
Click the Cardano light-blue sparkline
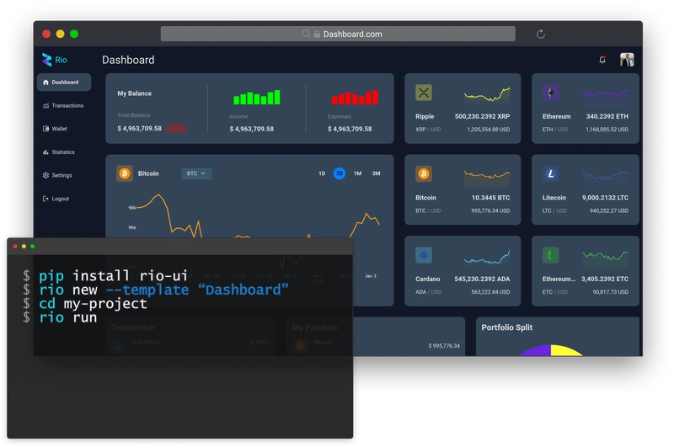pyautogui.click(x=487, y=258)
